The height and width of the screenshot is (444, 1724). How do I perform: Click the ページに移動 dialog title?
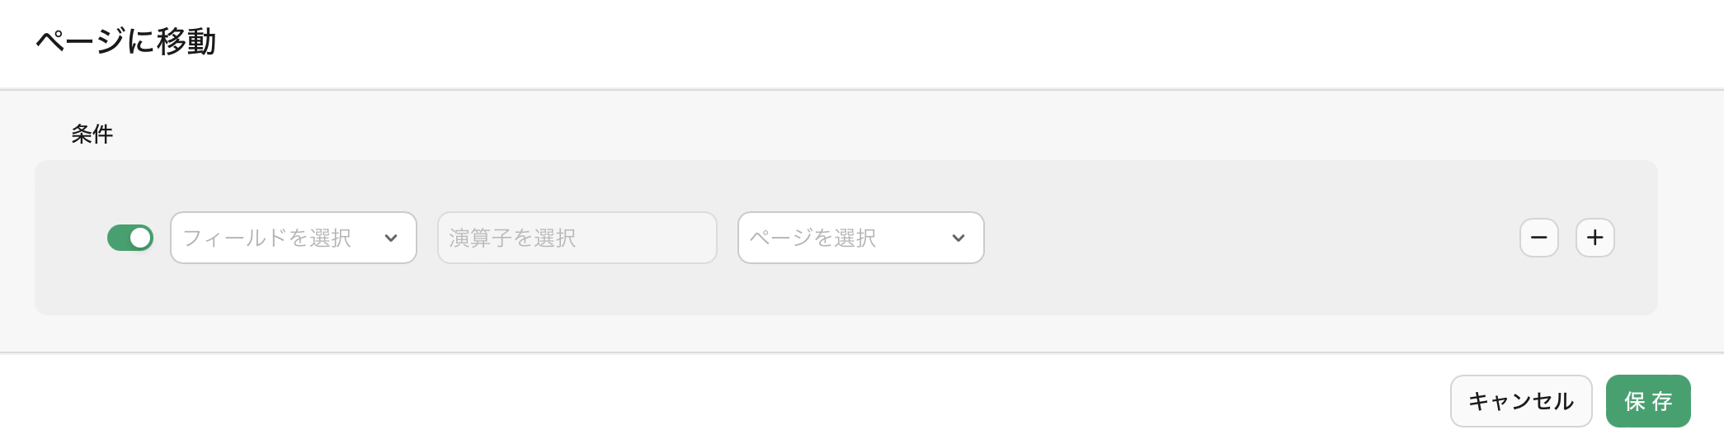[126, 41]
